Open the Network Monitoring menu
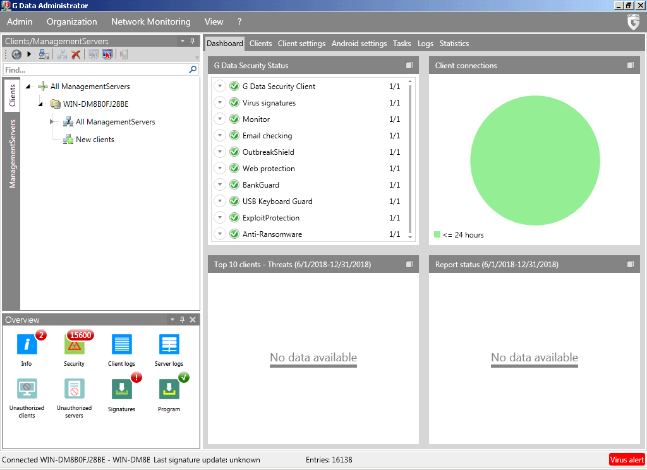Screen dimensions: 647x470 click(x=150, y=21)
